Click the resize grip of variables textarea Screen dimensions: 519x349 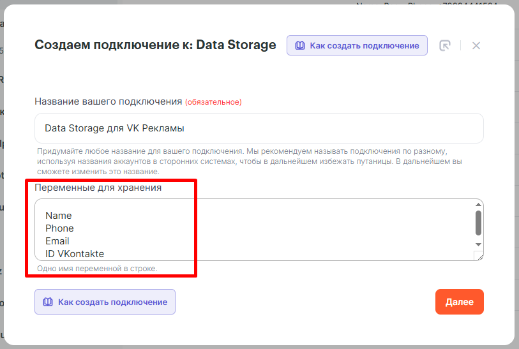(478, 256)
